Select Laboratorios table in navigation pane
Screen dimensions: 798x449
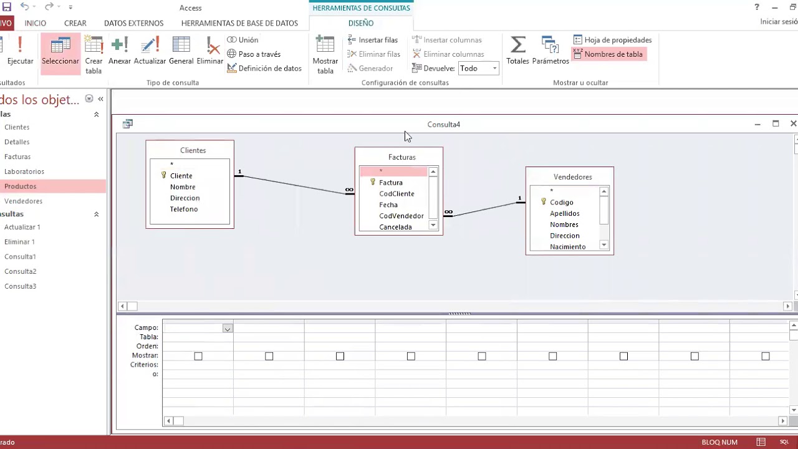pyautogui.click(x=24, y=171)
